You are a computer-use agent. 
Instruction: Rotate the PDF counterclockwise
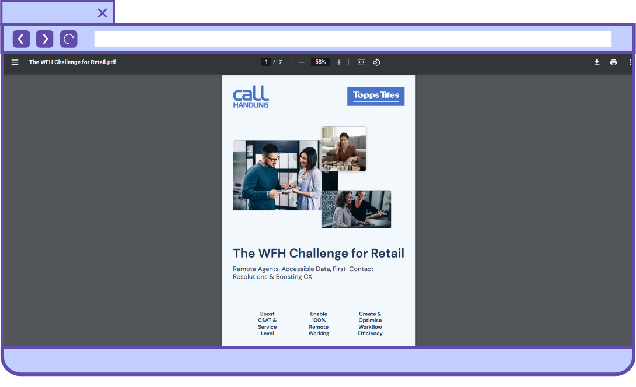coord(376,62)
